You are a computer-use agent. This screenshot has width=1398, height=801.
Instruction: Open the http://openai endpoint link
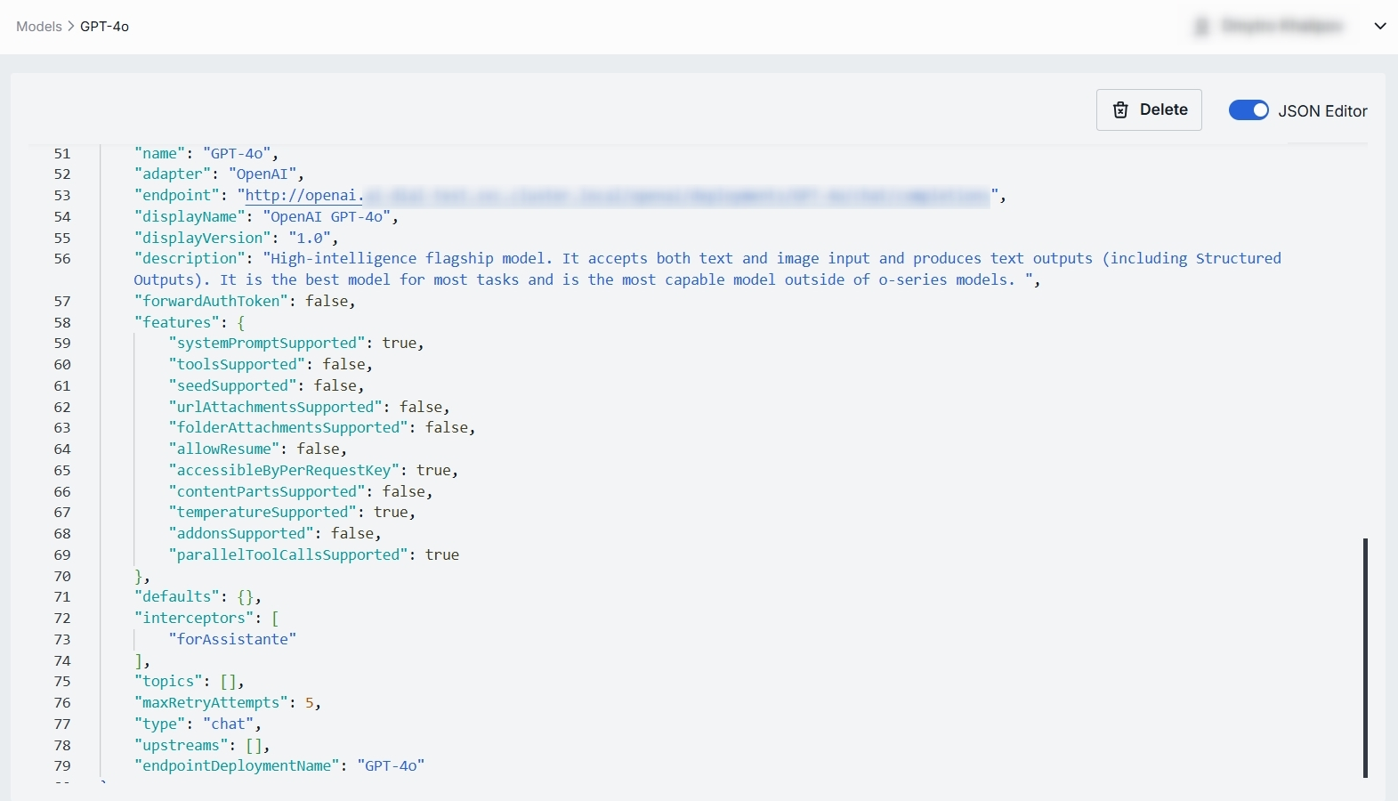tap(303, 196)
